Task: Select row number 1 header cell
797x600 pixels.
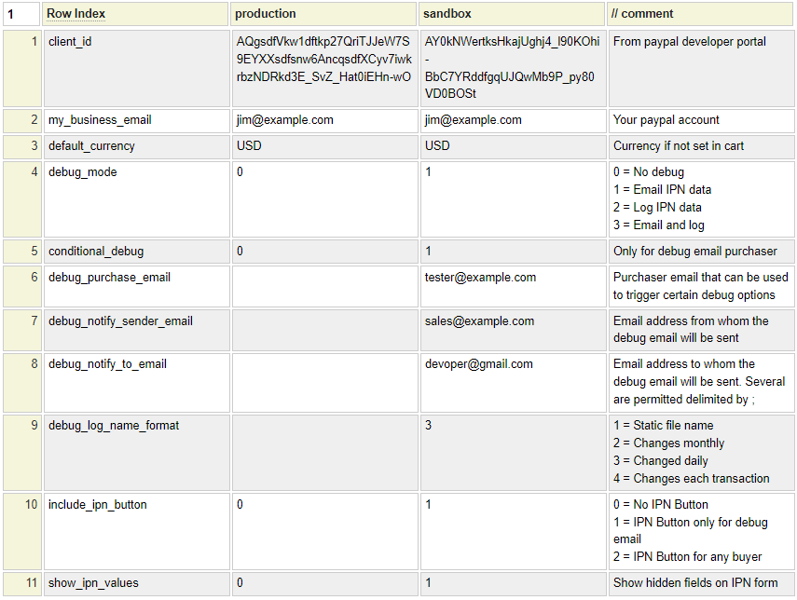Action: coord(21,69)
